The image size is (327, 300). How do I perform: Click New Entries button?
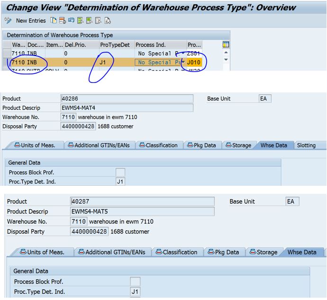tap(31, 21)
